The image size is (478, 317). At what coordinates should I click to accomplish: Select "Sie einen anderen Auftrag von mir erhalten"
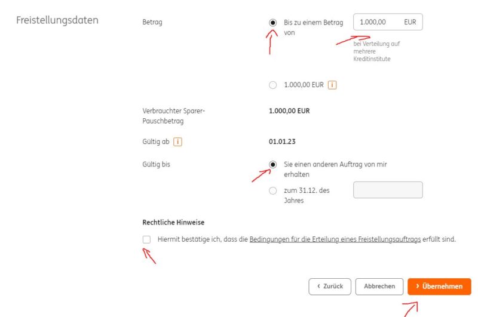click(273, 164)
